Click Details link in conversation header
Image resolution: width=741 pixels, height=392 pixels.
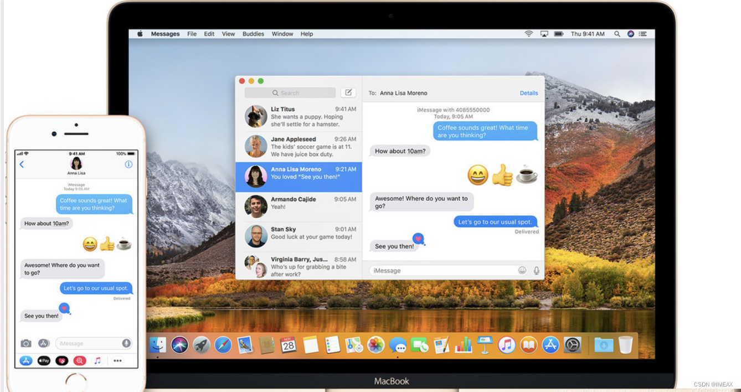[x=529, y=93]
